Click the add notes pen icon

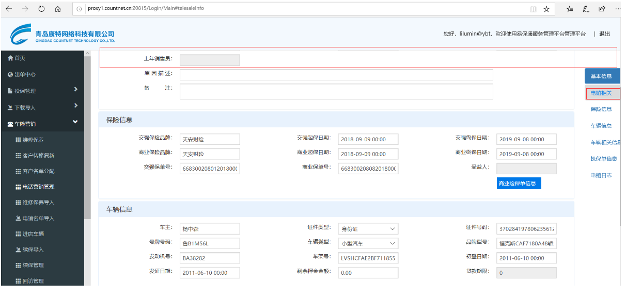click(586, 9)
